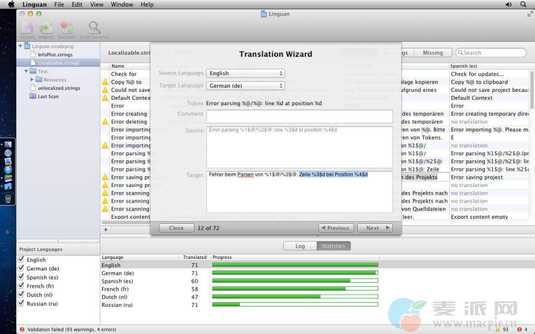Switch to the Log tab

click(300, 246)
